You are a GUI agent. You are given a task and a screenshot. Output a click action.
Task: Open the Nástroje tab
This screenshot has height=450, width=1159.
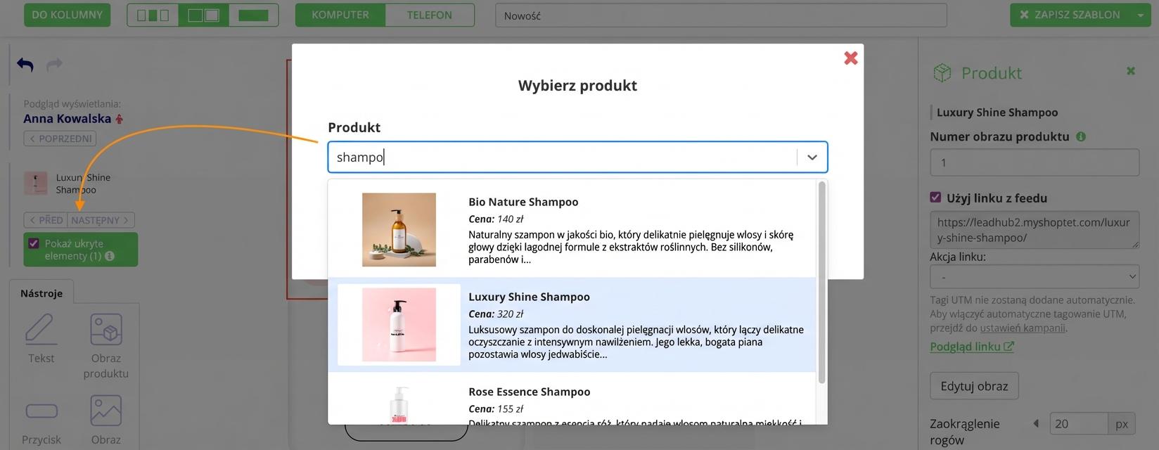[x=41, y=293]
